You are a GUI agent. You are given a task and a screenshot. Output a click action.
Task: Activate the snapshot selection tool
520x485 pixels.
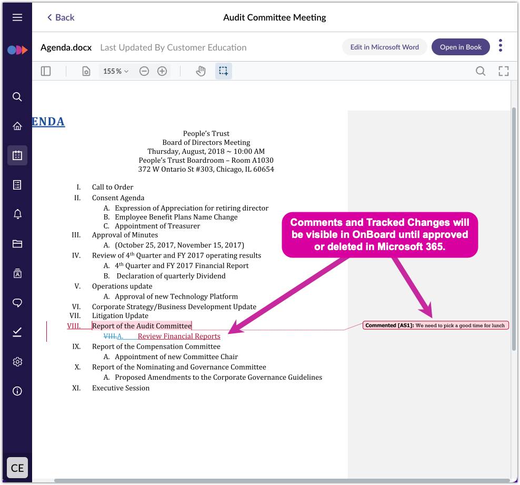(223, 71)
